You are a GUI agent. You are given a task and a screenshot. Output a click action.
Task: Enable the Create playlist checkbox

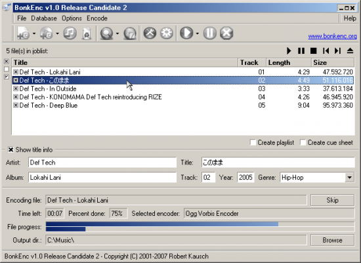(253, 142)
